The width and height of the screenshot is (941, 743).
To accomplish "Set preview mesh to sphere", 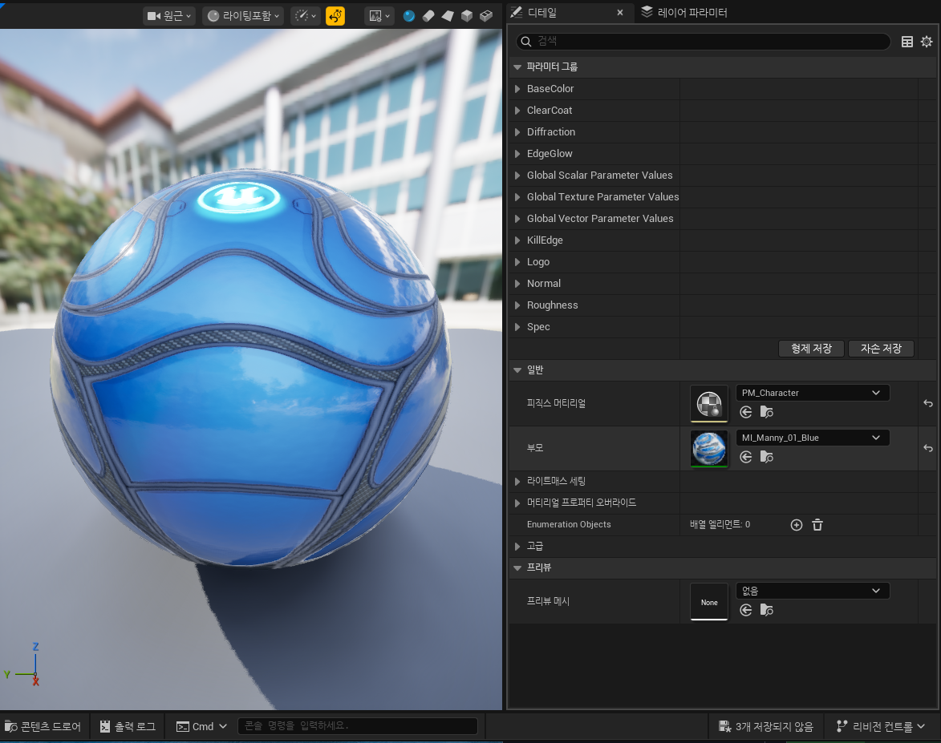I will [x=409, y=15].
